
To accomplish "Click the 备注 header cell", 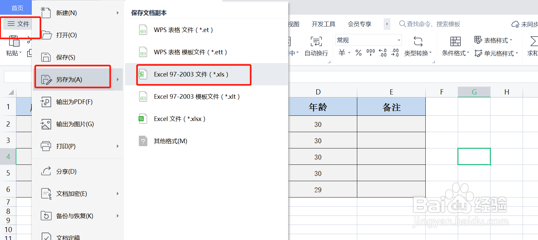I will [391, 107].
